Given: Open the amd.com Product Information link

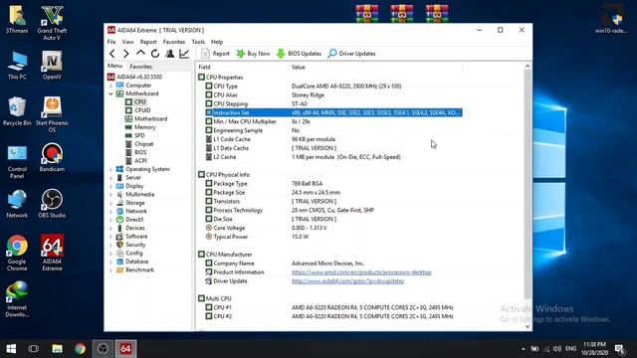Looking at the screenshot, I should [x=361, y=272].
